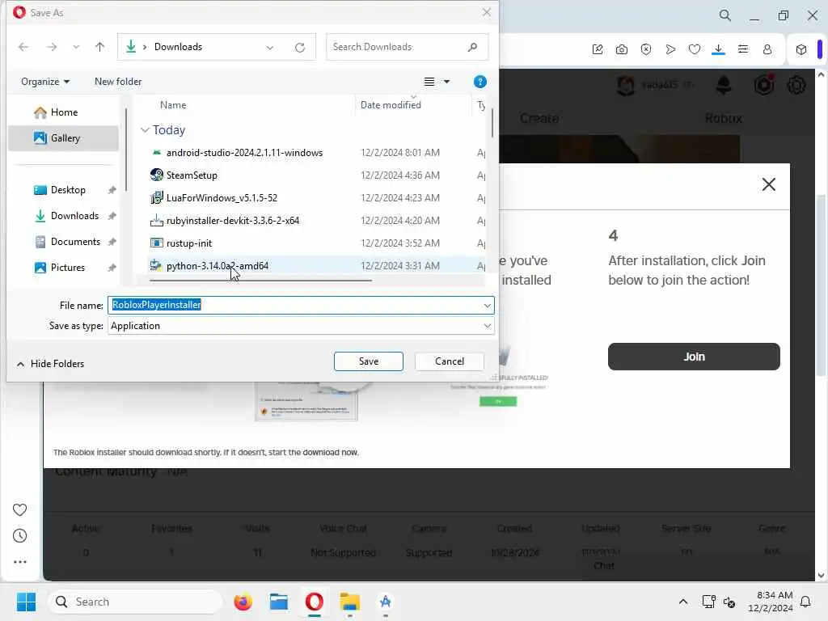Viewport: 828px width, 621px height.
Task: Go forward in Save As dialog
Action: [51, 47]
